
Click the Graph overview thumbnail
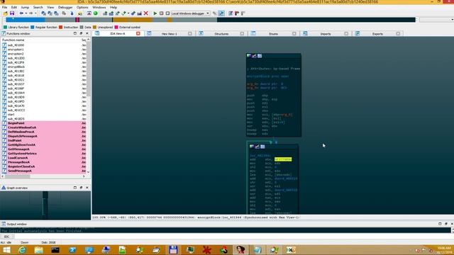point(45,205)
